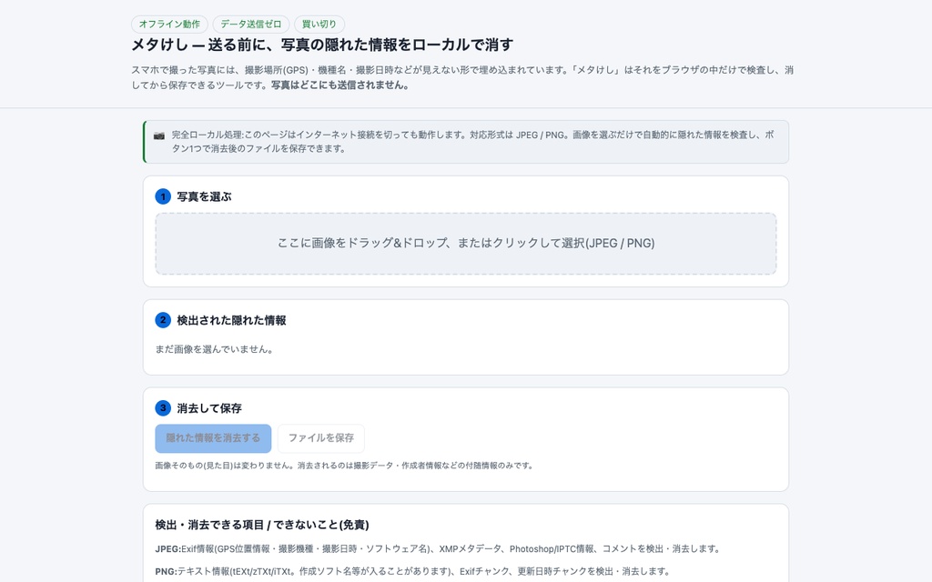Click the まだ画像を選んでいません status text
The image size is (932, 582).
pyautogui.click(x=215, y=349)
